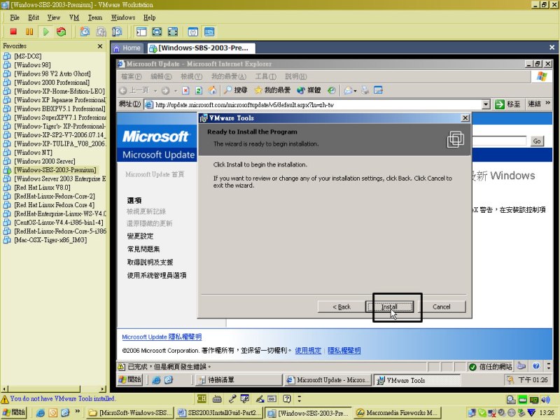Click IE Search (搜尋) toolbar button
Image resolution: width=560 pixels, height=420 pixels.
(x=236, y=90)
